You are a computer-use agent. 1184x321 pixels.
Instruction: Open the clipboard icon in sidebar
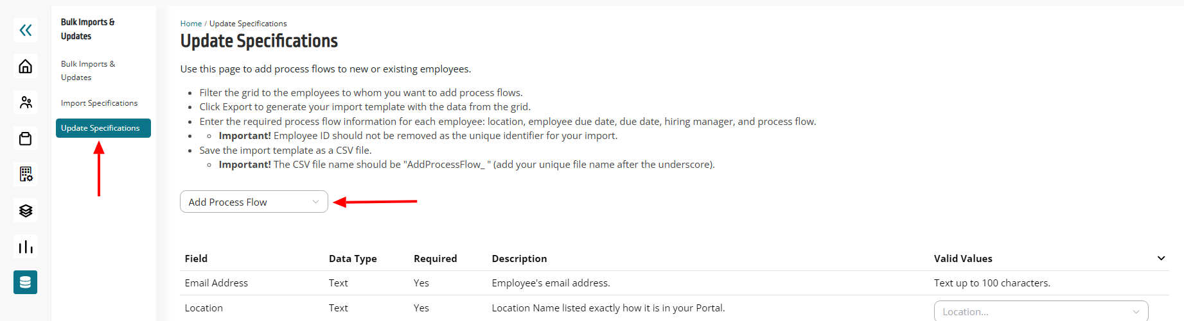click(x=25, y=138)
